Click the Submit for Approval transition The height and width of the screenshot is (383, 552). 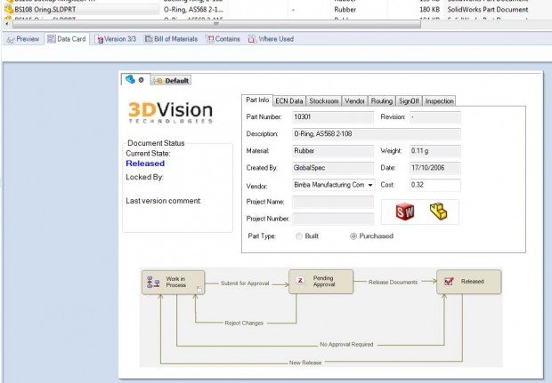tap(245, 283)
